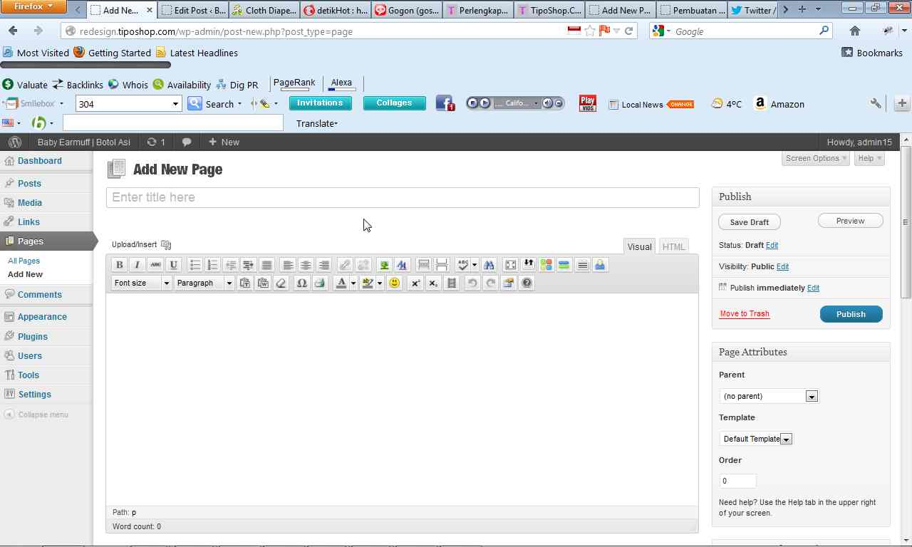Click the Enter title here field

pos(403,197)
